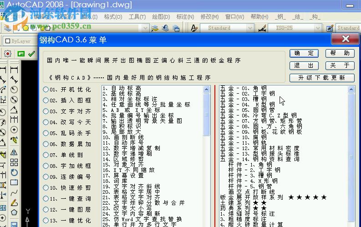Open the ByLayer color dropdown
Viewport: 361px width, 227px height.
[20, 41]
